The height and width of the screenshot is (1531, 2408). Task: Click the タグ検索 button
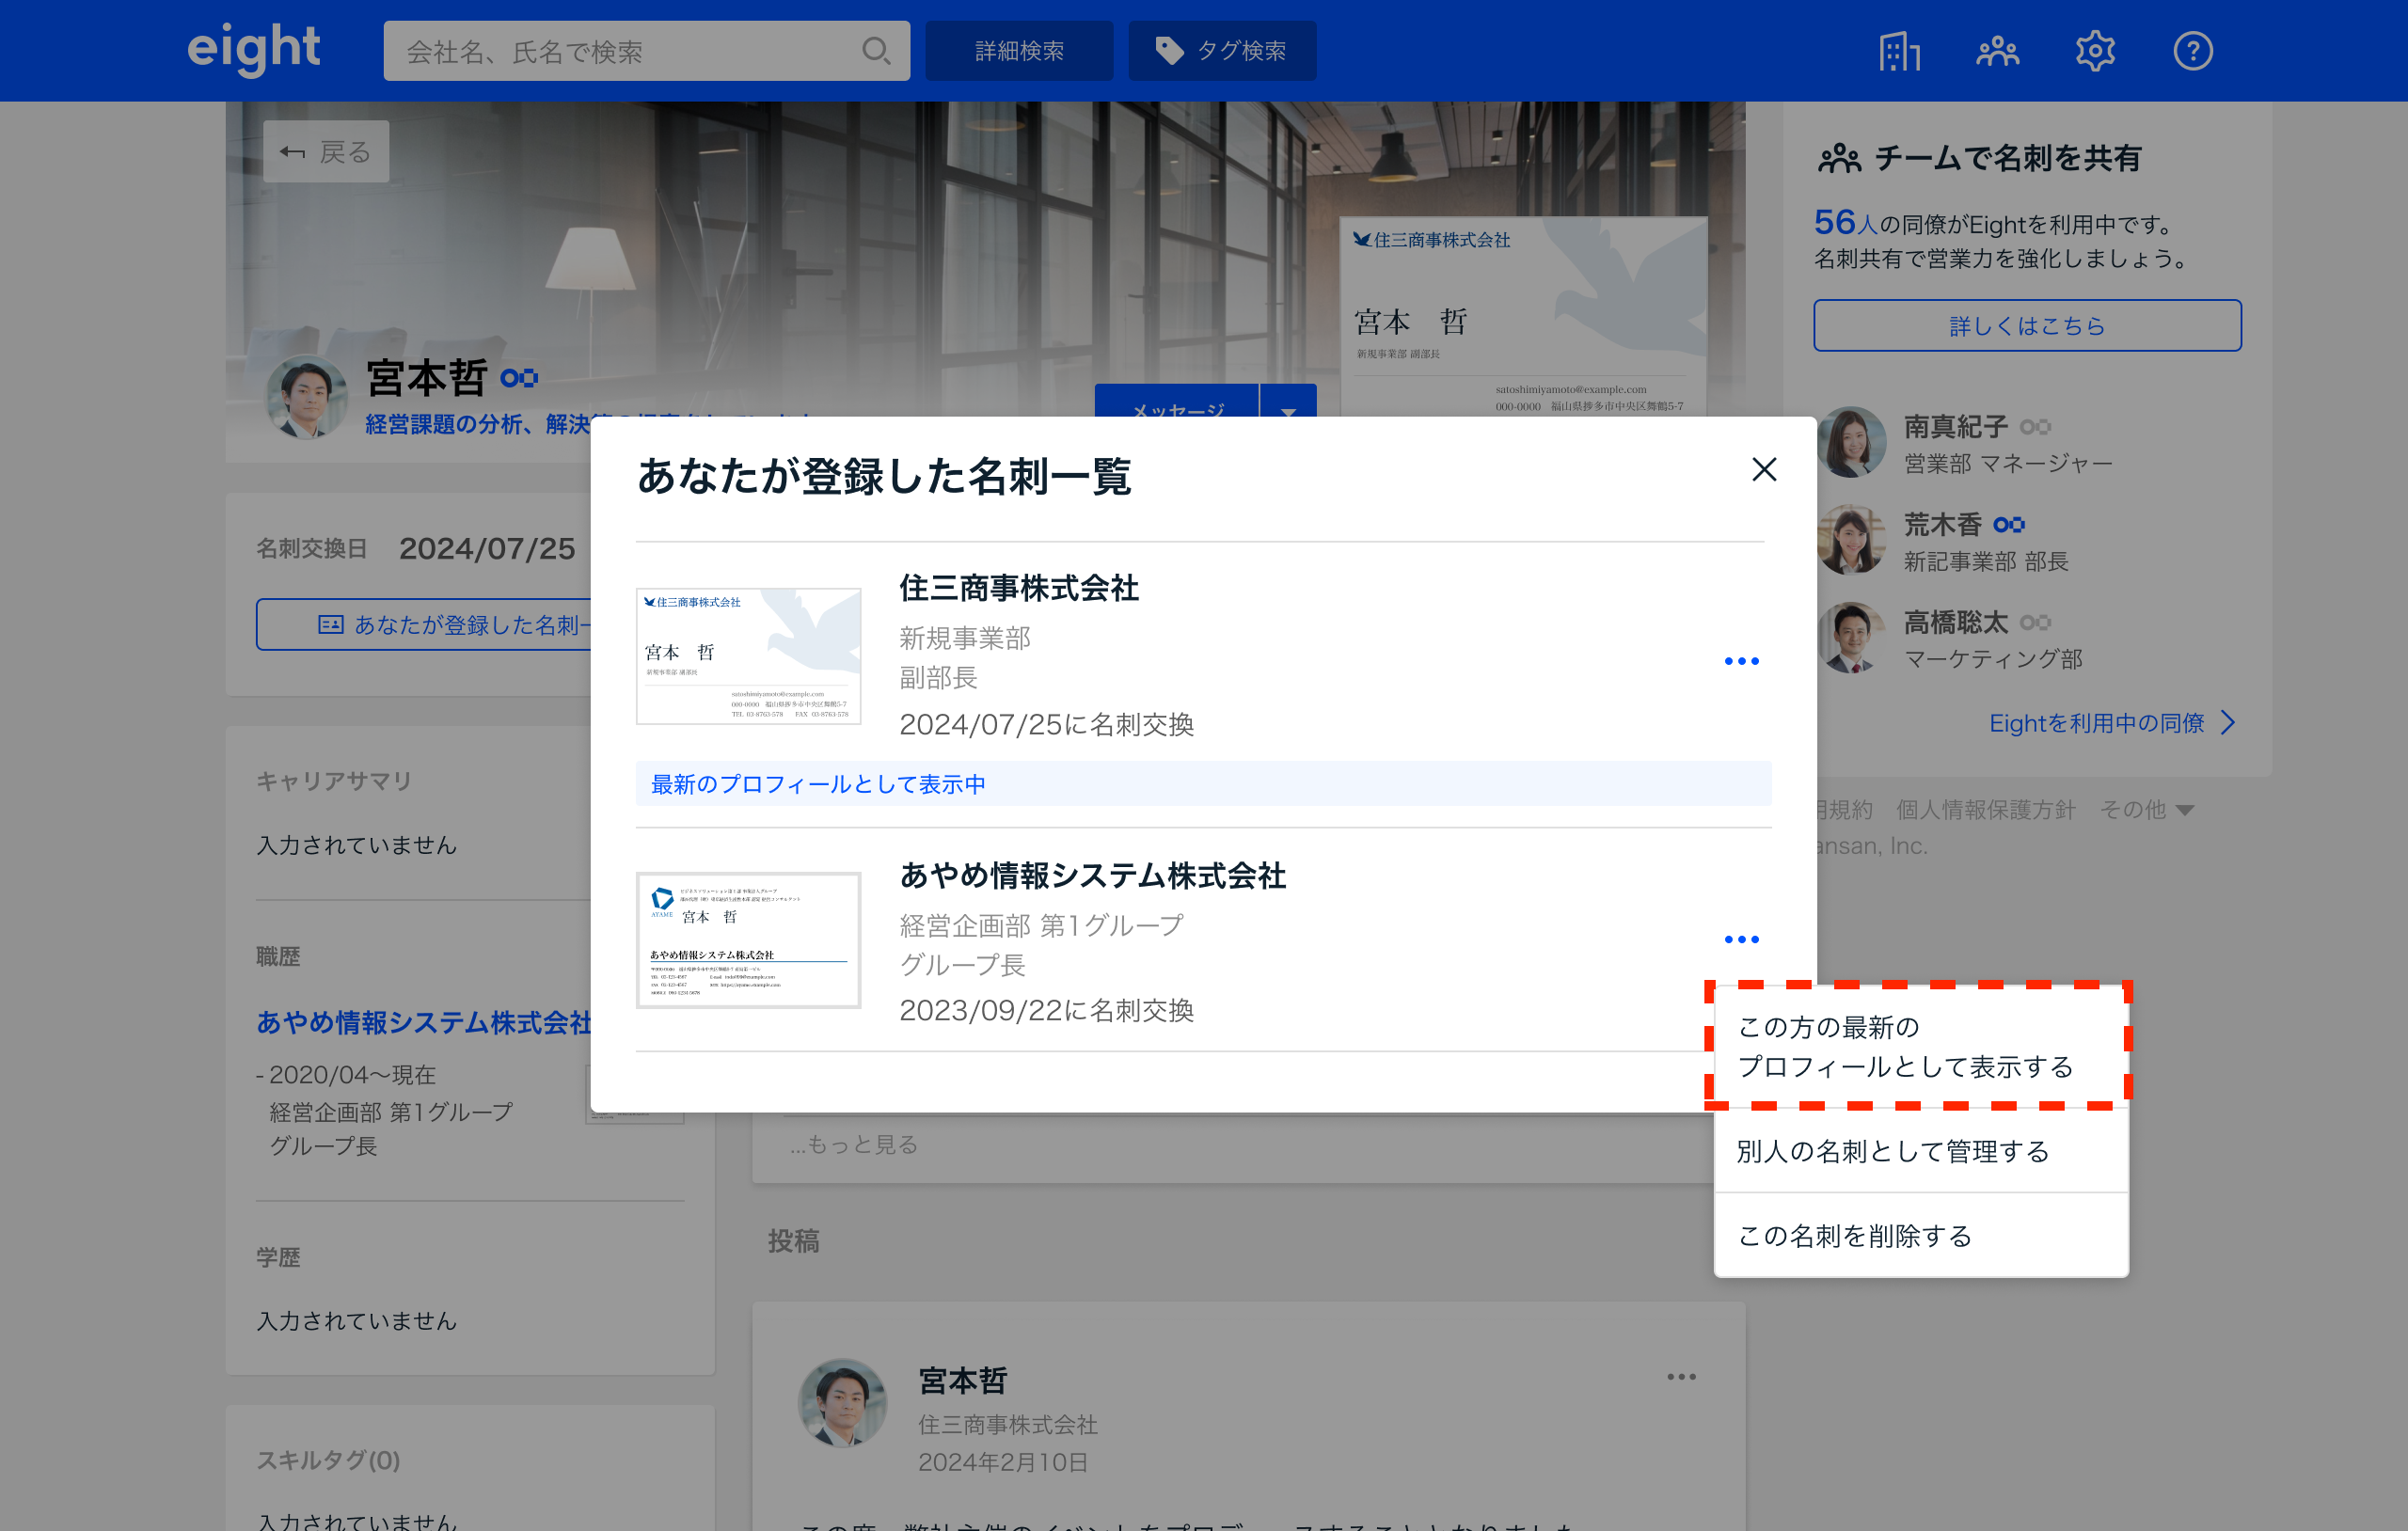1222,50
